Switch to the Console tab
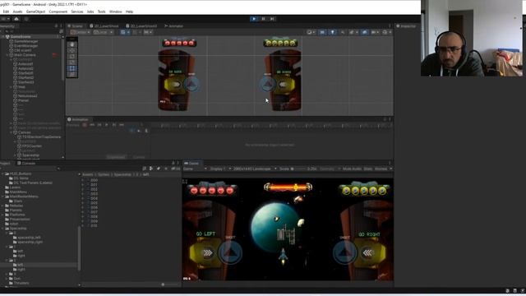This screenshot has height=296, width=526. [x=26, y=163]
